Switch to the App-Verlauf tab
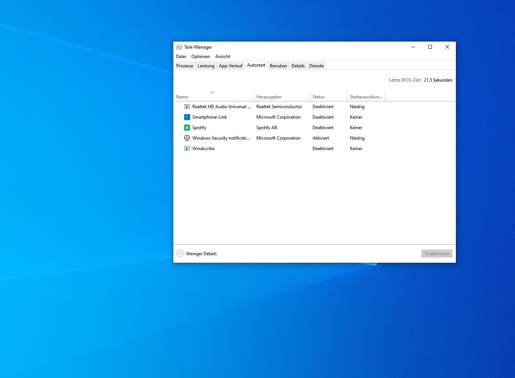 [x=231, y=66]
